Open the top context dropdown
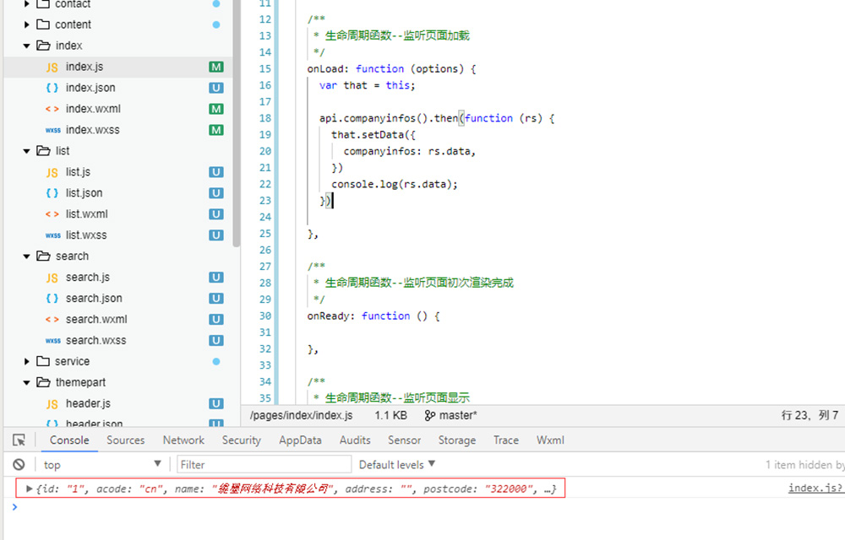 [x=101, y=465]
